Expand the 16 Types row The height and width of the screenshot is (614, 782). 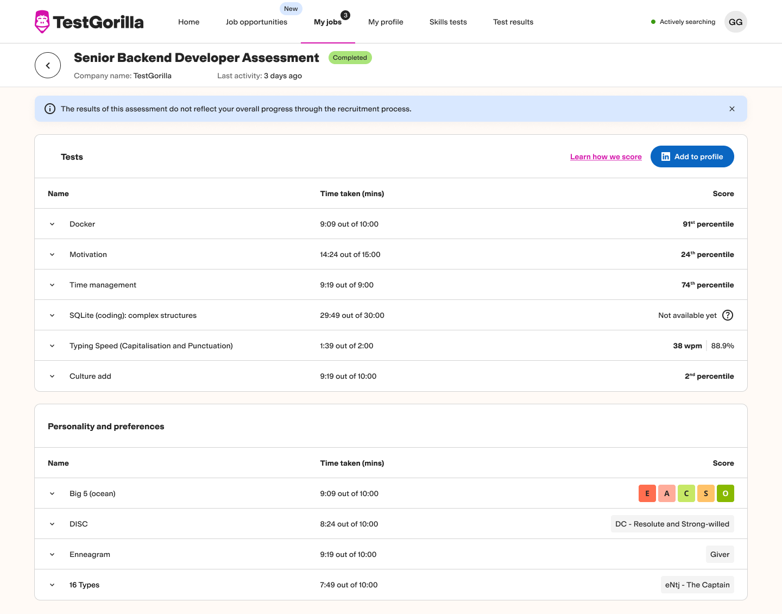coord(52,585)
